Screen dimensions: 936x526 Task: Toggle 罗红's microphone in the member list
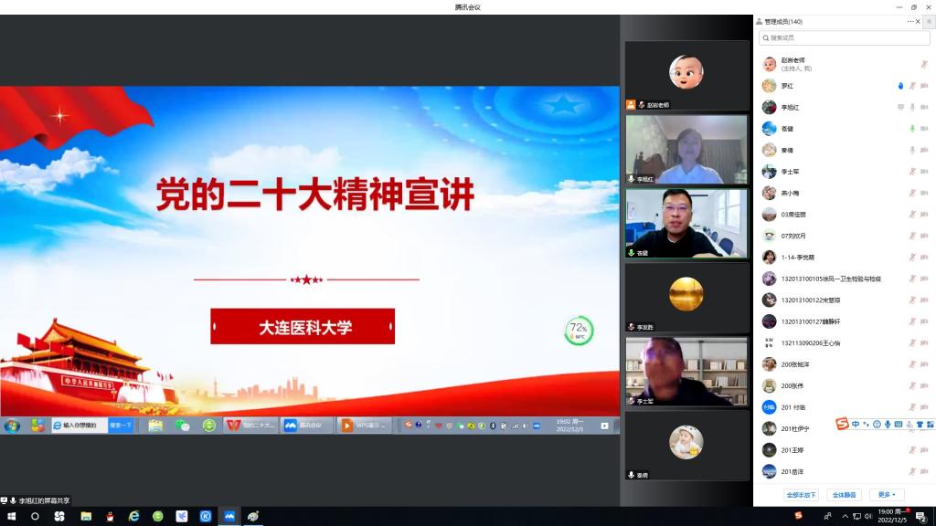[912, 86]
